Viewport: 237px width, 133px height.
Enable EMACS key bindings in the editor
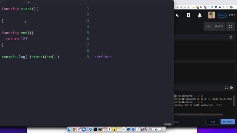219,26
